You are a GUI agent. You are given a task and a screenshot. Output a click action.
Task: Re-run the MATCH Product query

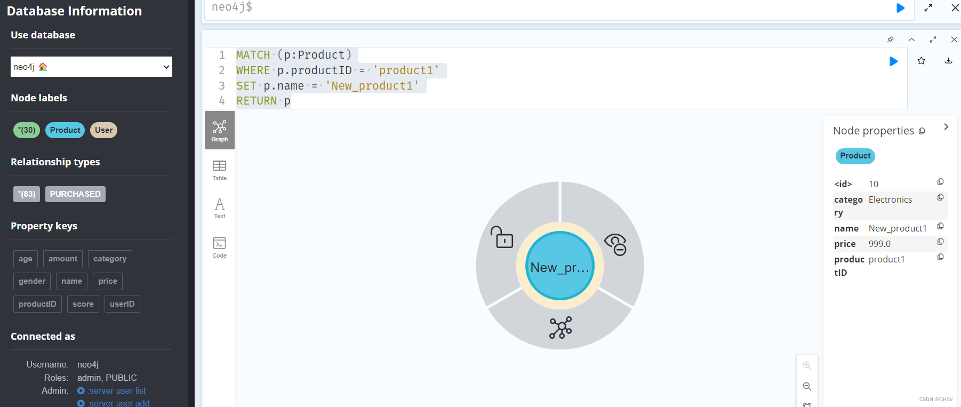tap(894, 61)
